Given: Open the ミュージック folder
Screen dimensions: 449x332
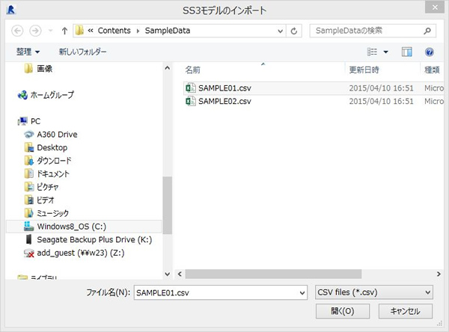Looking at the screenshot, I should coord(46,214).
